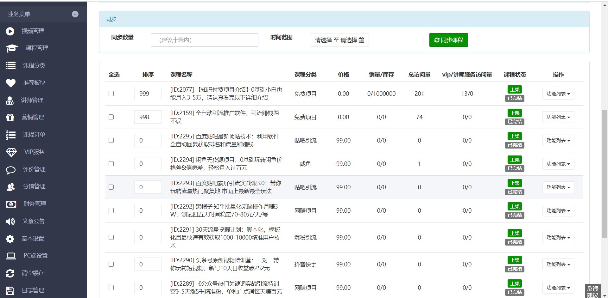Edit sort field showing 998
The image size is (608, 298).
pos(148,117)
